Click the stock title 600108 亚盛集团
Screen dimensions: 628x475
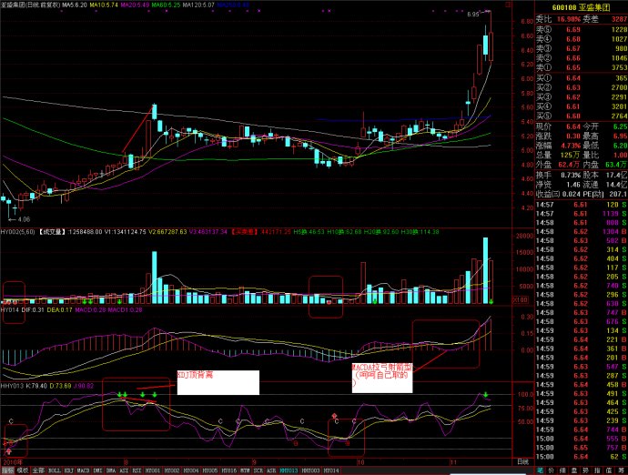(x=581, y=7)
